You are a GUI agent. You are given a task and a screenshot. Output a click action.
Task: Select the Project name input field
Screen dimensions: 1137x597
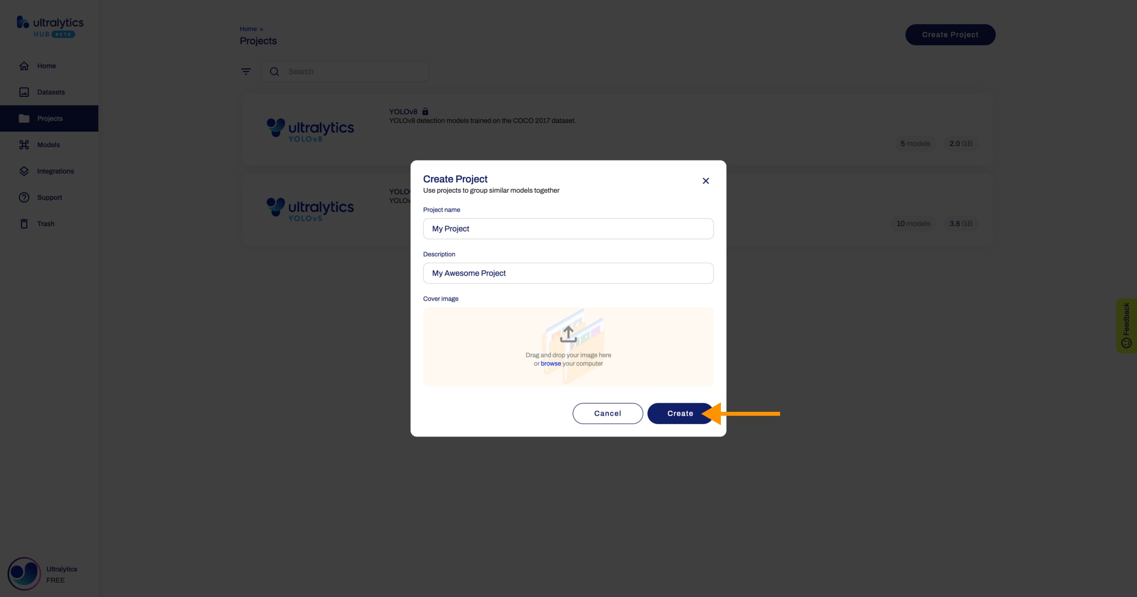click(x=568, y=229)
